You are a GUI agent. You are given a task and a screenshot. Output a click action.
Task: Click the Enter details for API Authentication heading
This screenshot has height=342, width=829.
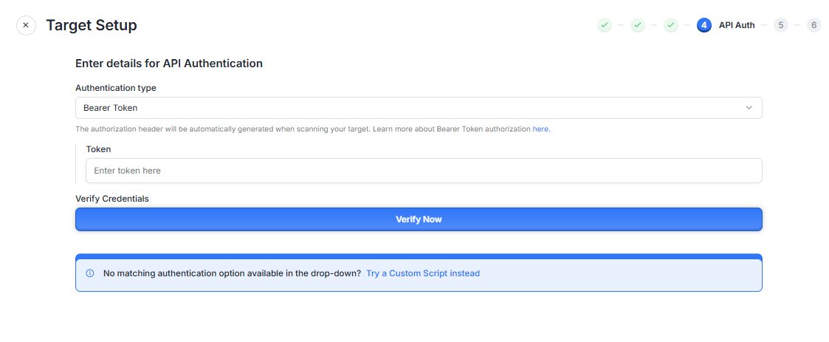pos(169,64)
